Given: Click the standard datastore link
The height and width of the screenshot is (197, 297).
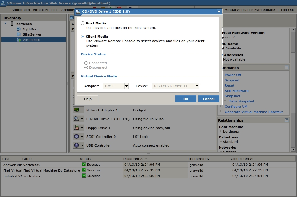Looking at the screenshot, I should (230, 142).
